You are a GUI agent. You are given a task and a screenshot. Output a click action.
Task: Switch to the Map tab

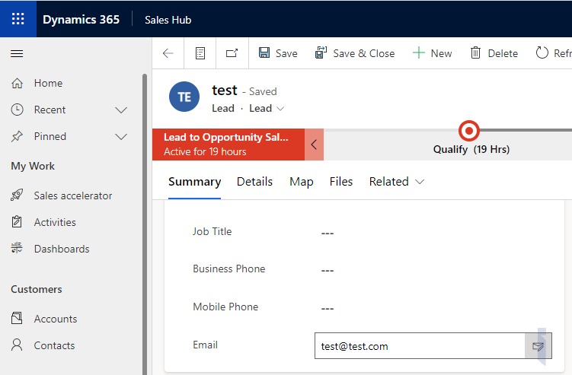click(302, 182)
